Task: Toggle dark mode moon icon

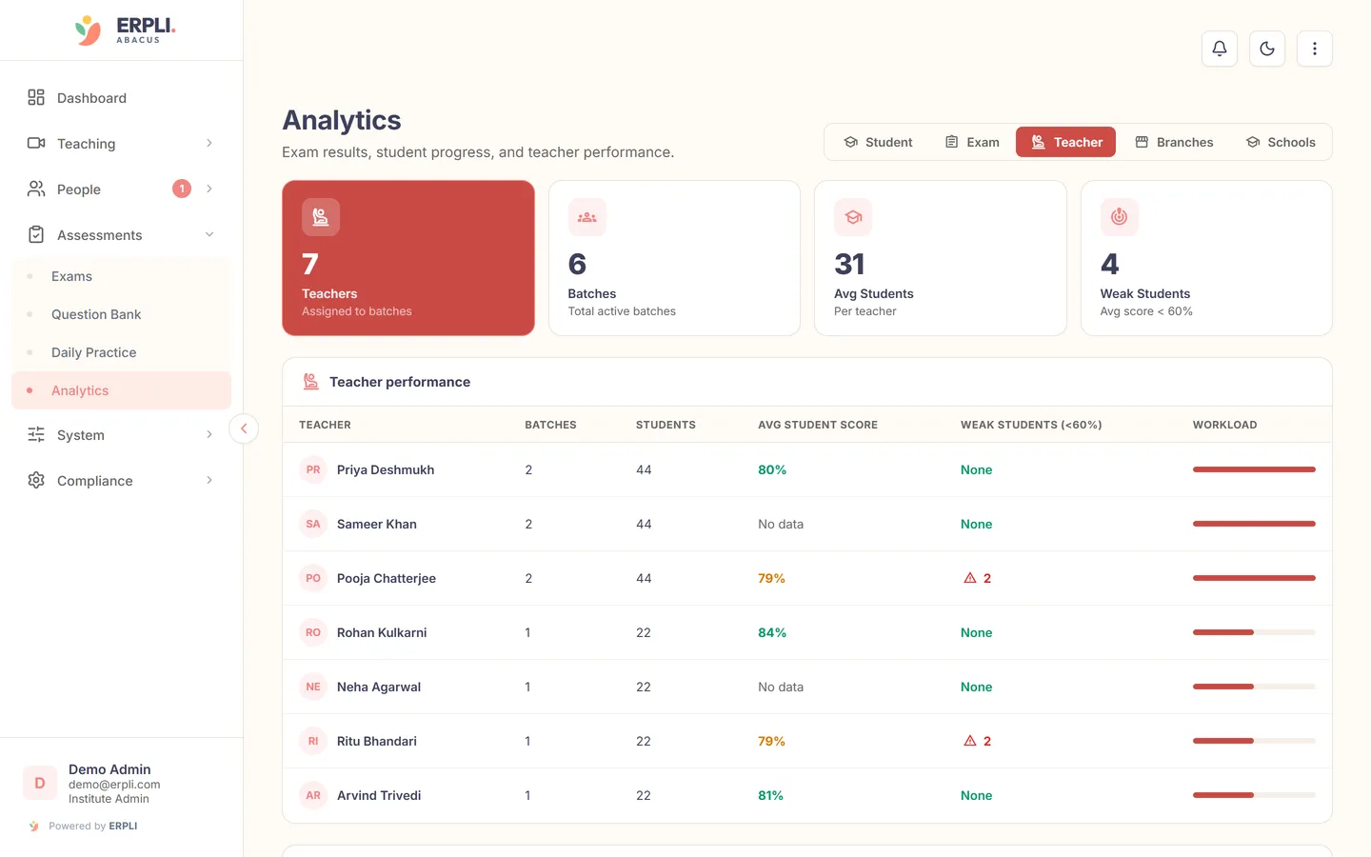Action: point(1267,49)
